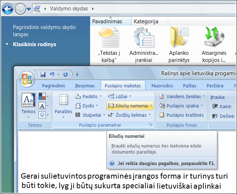
Task: Click the 'Kairė' left indent icon
Action: pos(215,106)
